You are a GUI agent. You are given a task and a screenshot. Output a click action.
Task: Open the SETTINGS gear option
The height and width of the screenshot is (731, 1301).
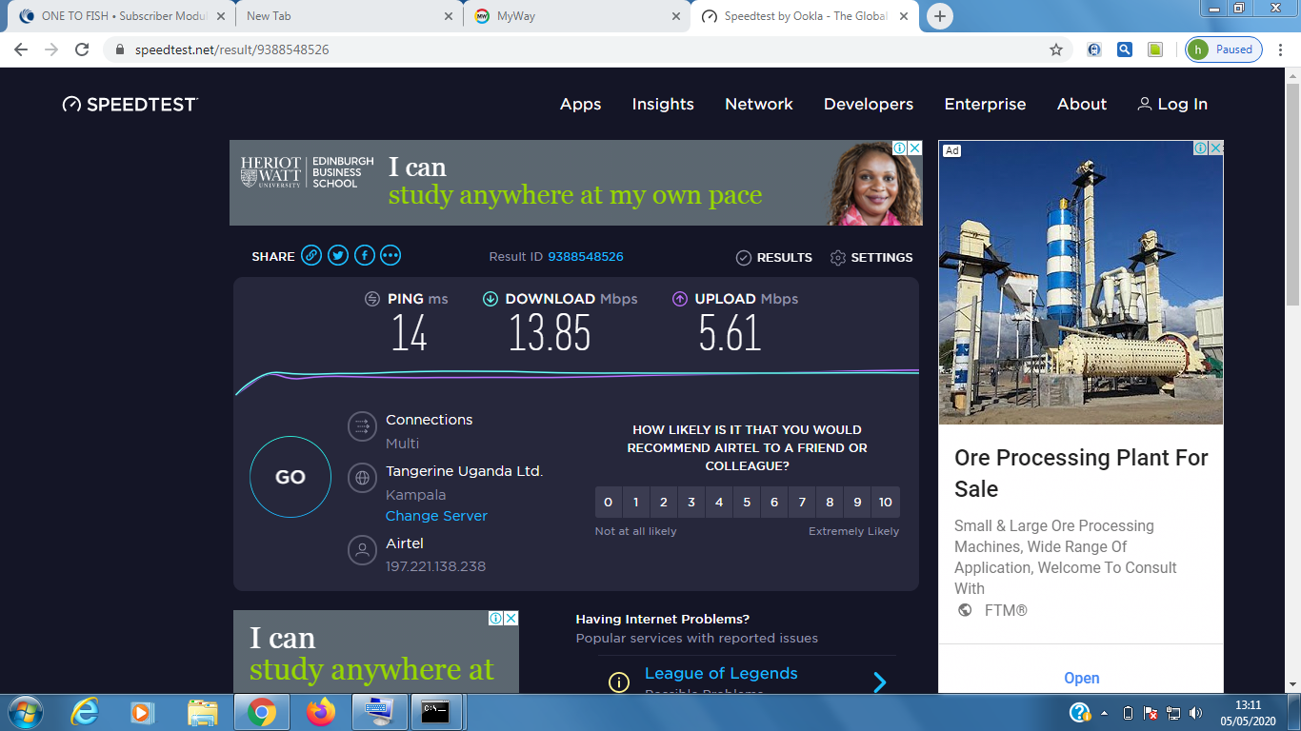point(871,258)
